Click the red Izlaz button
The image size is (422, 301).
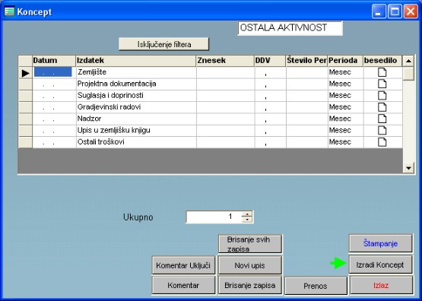click(382, 285)
